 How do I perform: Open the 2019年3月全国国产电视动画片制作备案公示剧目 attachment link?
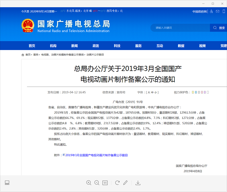click(96, 155)
